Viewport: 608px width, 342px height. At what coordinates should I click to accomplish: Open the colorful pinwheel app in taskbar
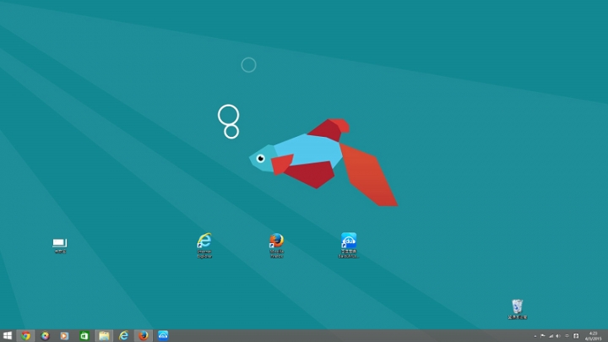tap(45, 336)
